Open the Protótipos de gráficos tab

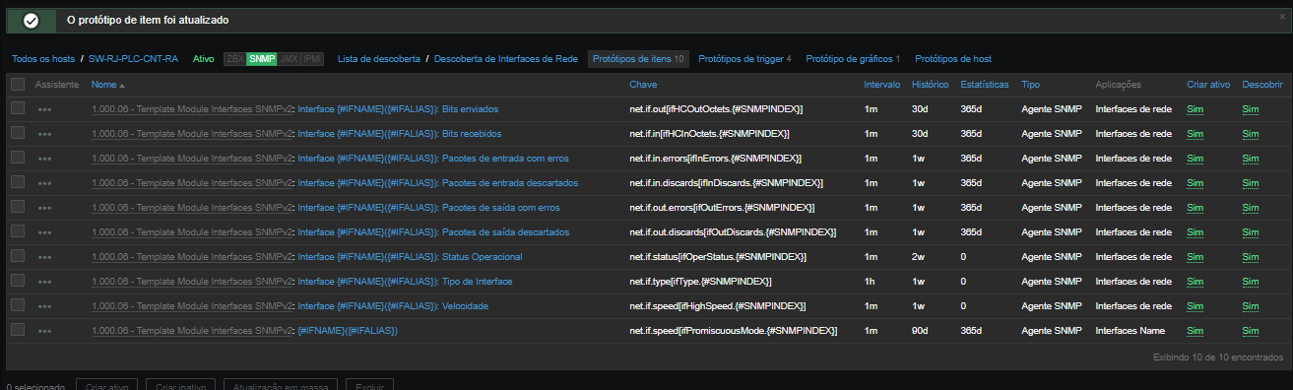tap(853, 59)
